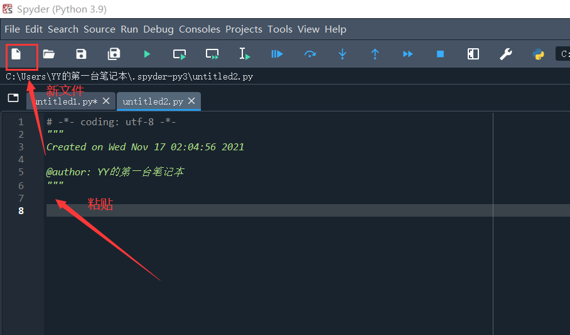Maximize current pane icon

(x=473, y=54)
